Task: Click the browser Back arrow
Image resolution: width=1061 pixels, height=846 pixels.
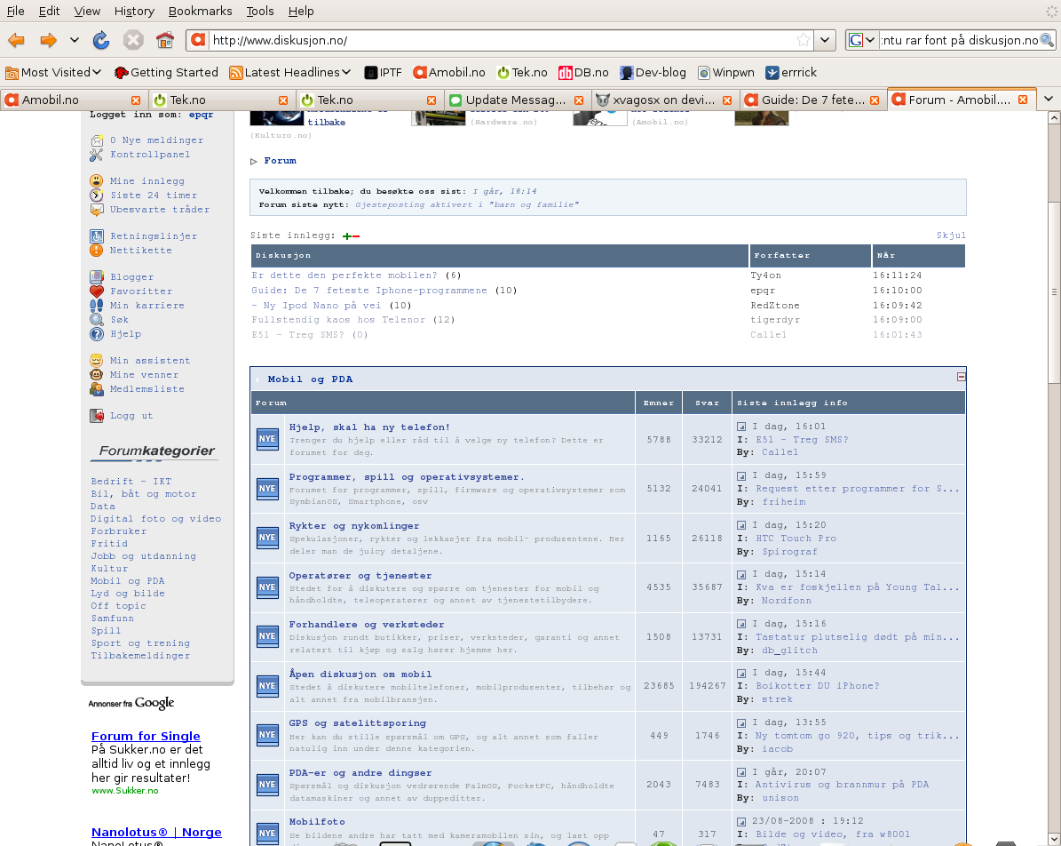Action: [16, 40]
